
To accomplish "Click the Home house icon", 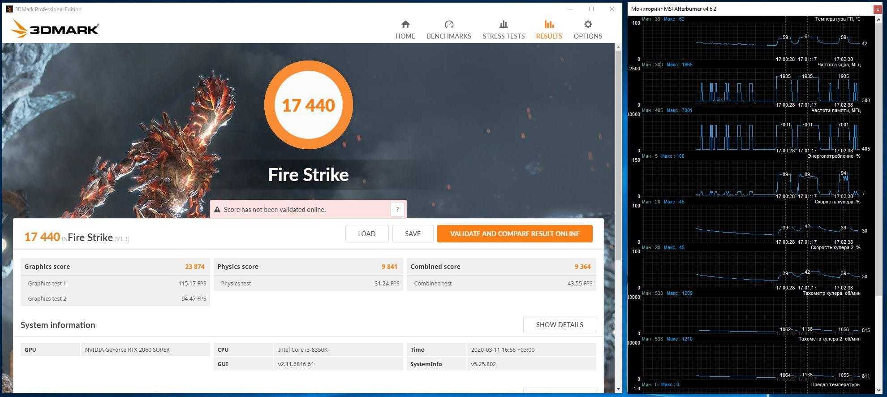I will [405, 24].
